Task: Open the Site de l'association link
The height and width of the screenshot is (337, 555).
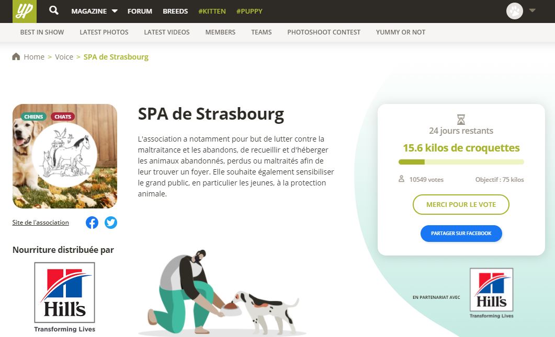Action: pyautogui.click(x=40, y=223)
